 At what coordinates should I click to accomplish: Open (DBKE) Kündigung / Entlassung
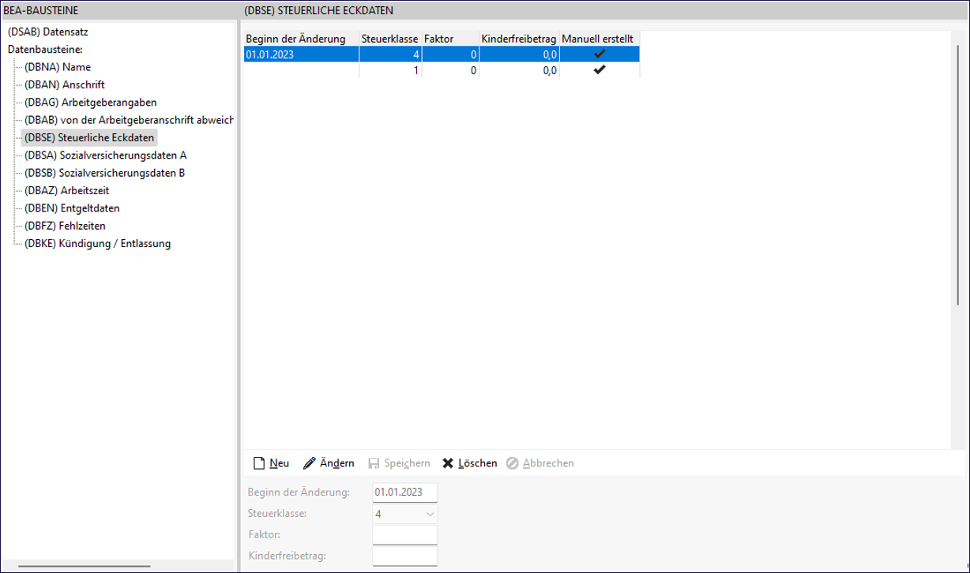98,243
